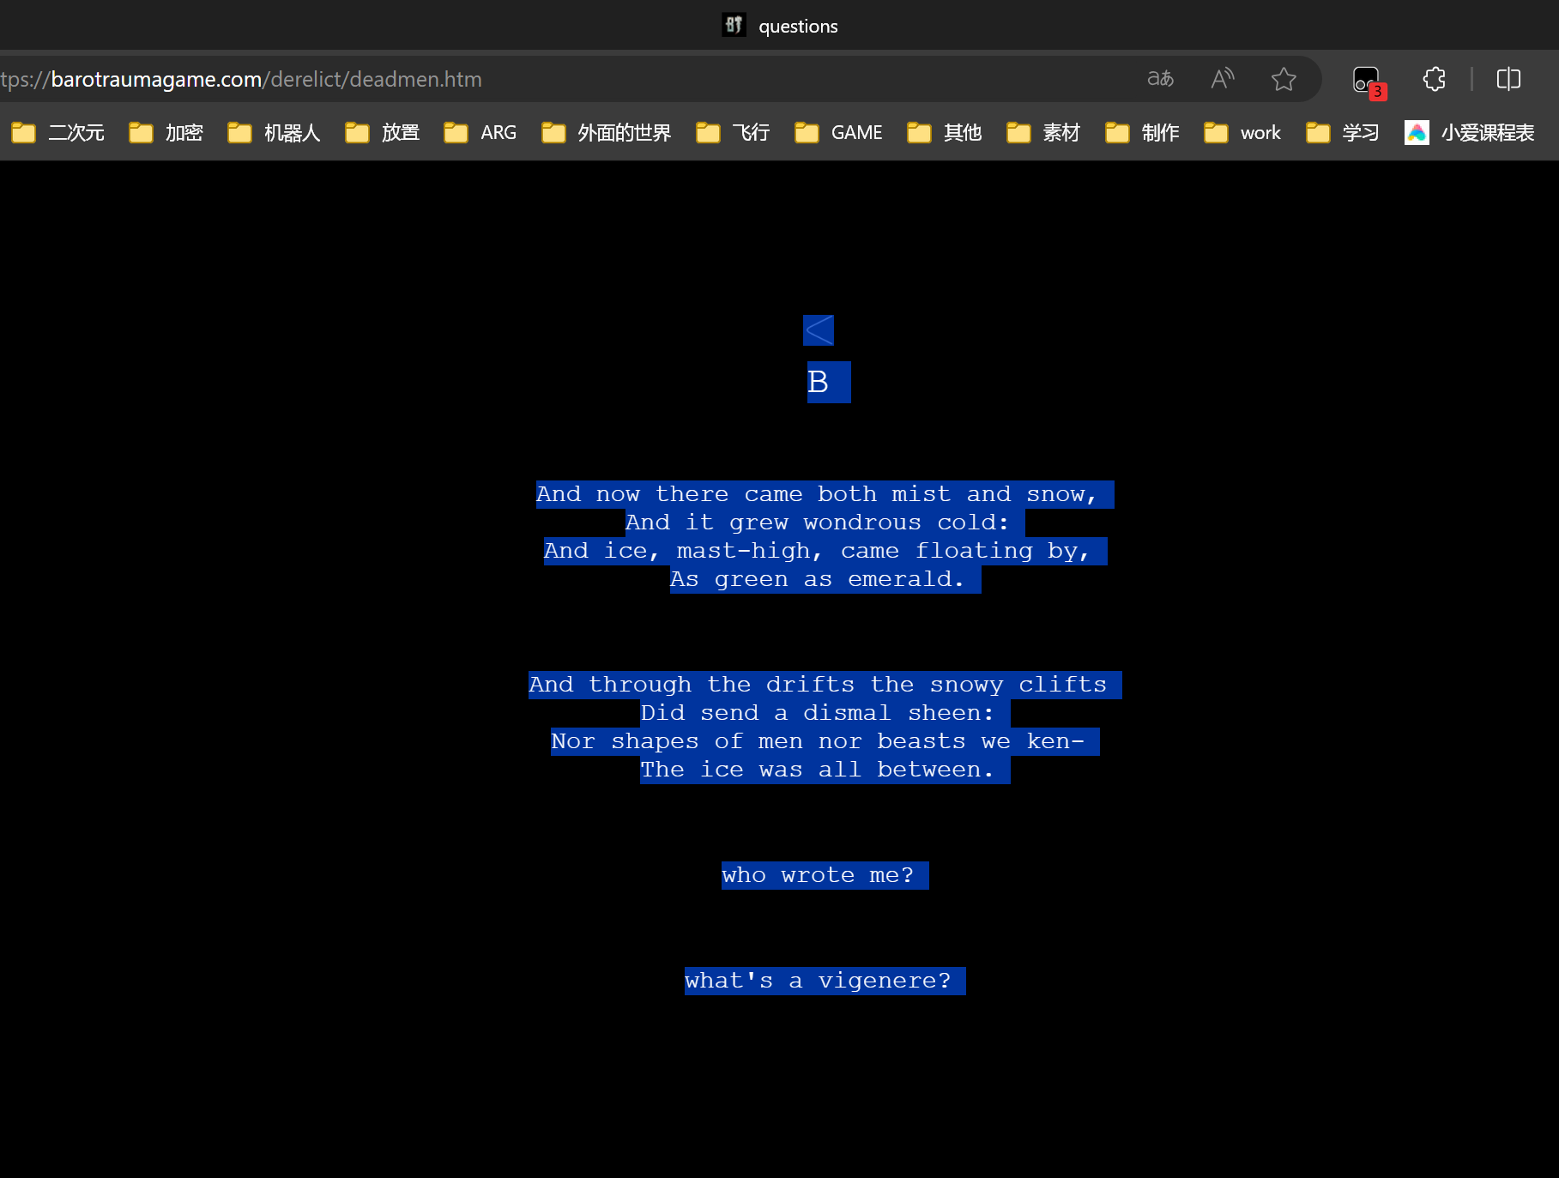Screen dimensions: 1559x1178
Task: Open the 素材 bookmark folder
Action: pyautogui.click(x=1042, y=132)
